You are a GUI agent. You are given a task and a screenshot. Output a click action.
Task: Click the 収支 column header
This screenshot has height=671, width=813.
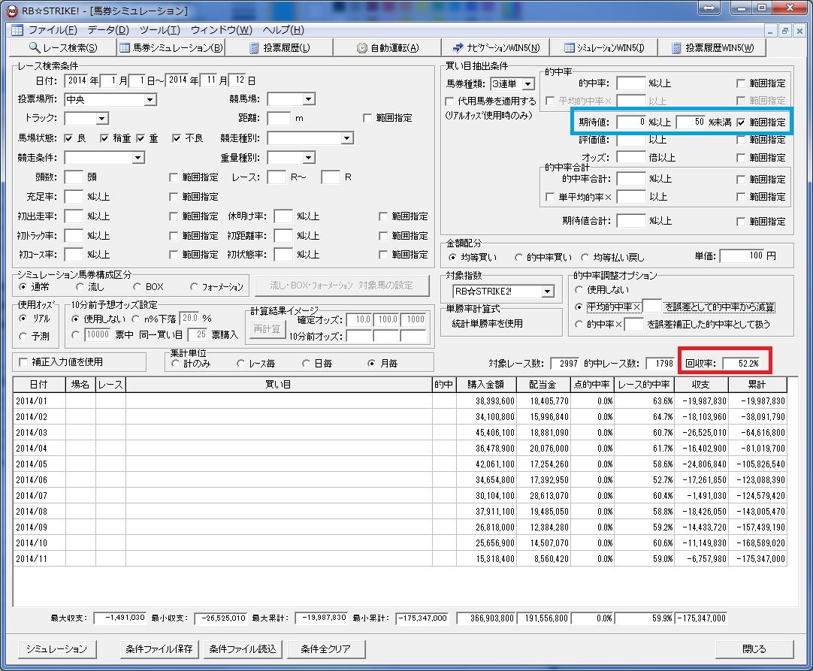point(701,385)
